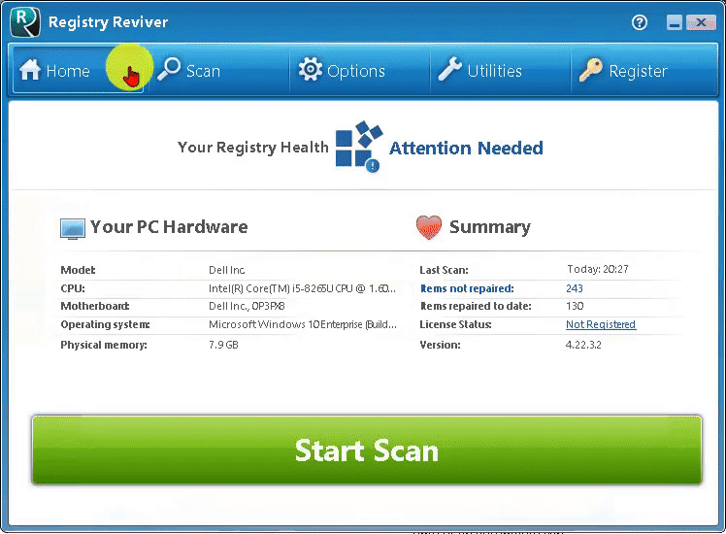
Task: Click the blue registry health status icon
Action: point(358,147)
